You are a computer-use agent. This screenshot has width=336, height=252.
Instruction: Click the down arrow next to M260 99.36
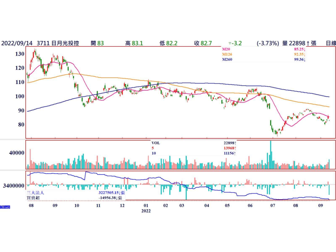click(x=305, y=59)
